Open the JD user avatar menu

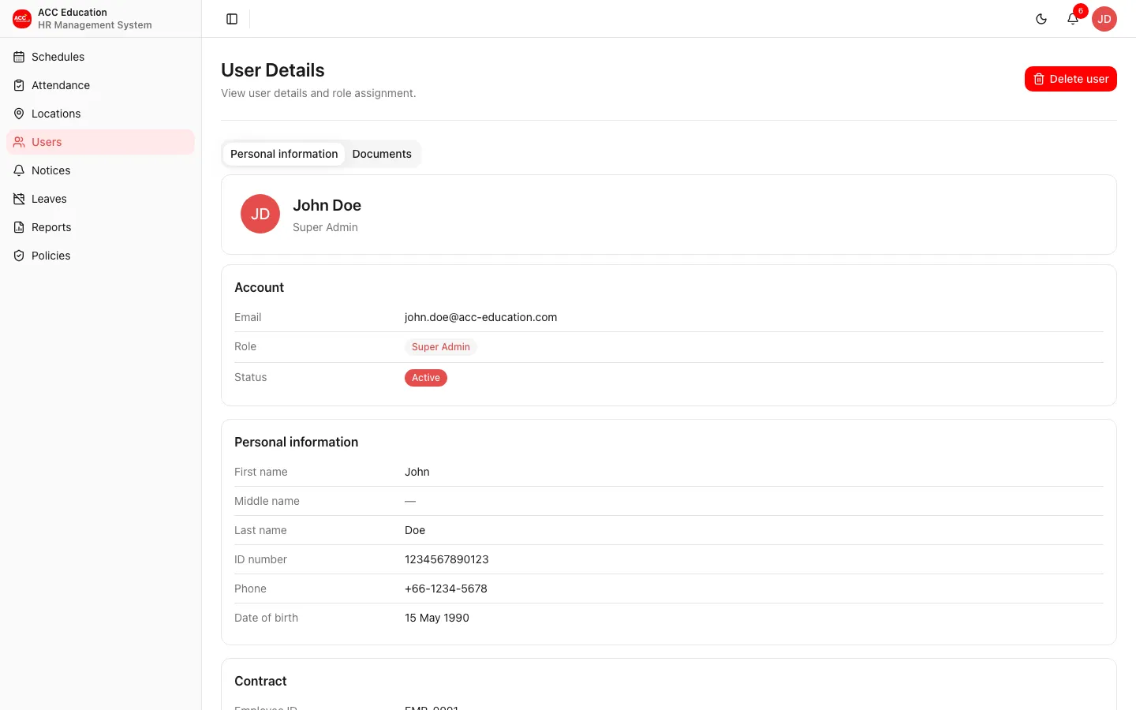click(1104, 19)
